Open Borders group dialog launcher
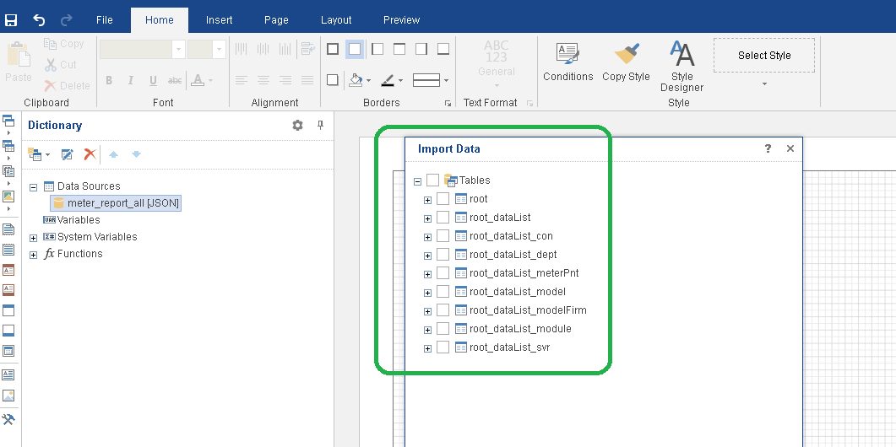Image resolution: width=896 pixels, height=447 pixels. click(448, 104)
